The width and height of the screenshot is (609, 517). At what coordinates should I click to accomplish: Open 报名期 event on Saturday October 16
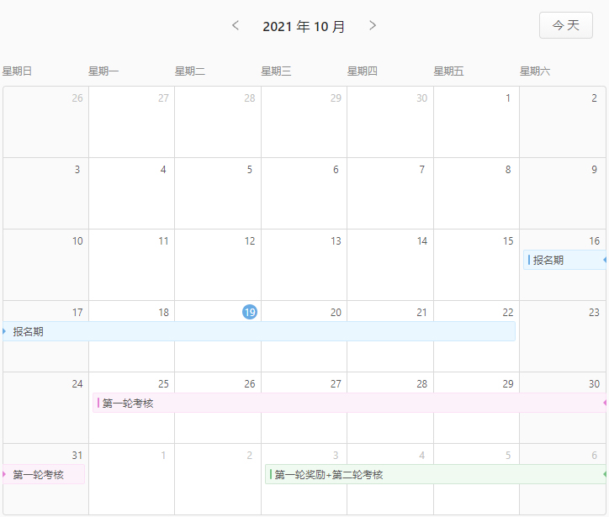(x=563, y=260)
